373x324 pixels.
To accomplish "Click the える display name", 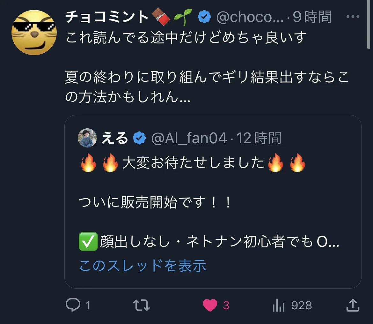I will click(115, 138).
